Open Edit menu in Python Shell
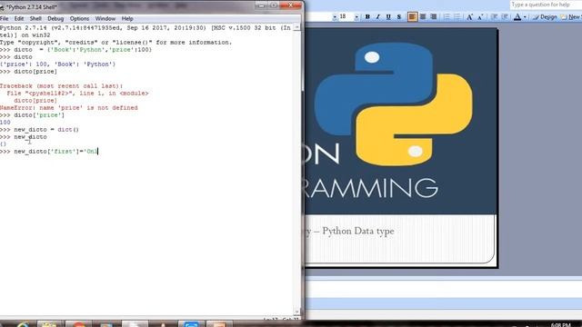 pos(19,18)
